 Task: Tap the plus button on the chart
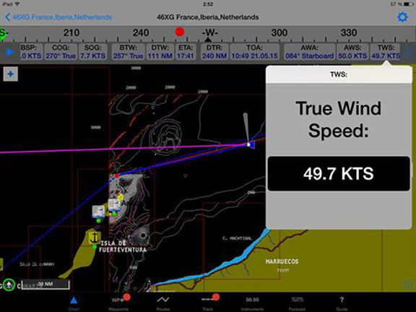point(11,74)
